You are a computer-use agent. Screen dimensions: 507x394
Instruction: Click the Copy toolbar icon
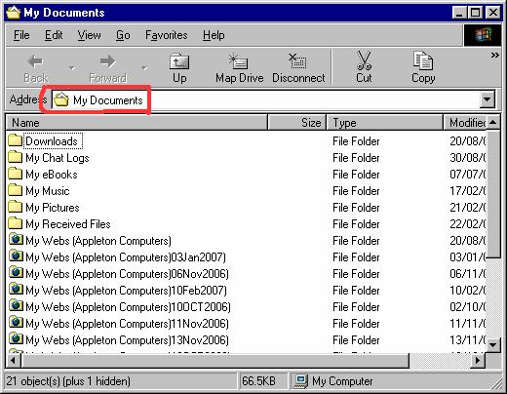[423, 60]
